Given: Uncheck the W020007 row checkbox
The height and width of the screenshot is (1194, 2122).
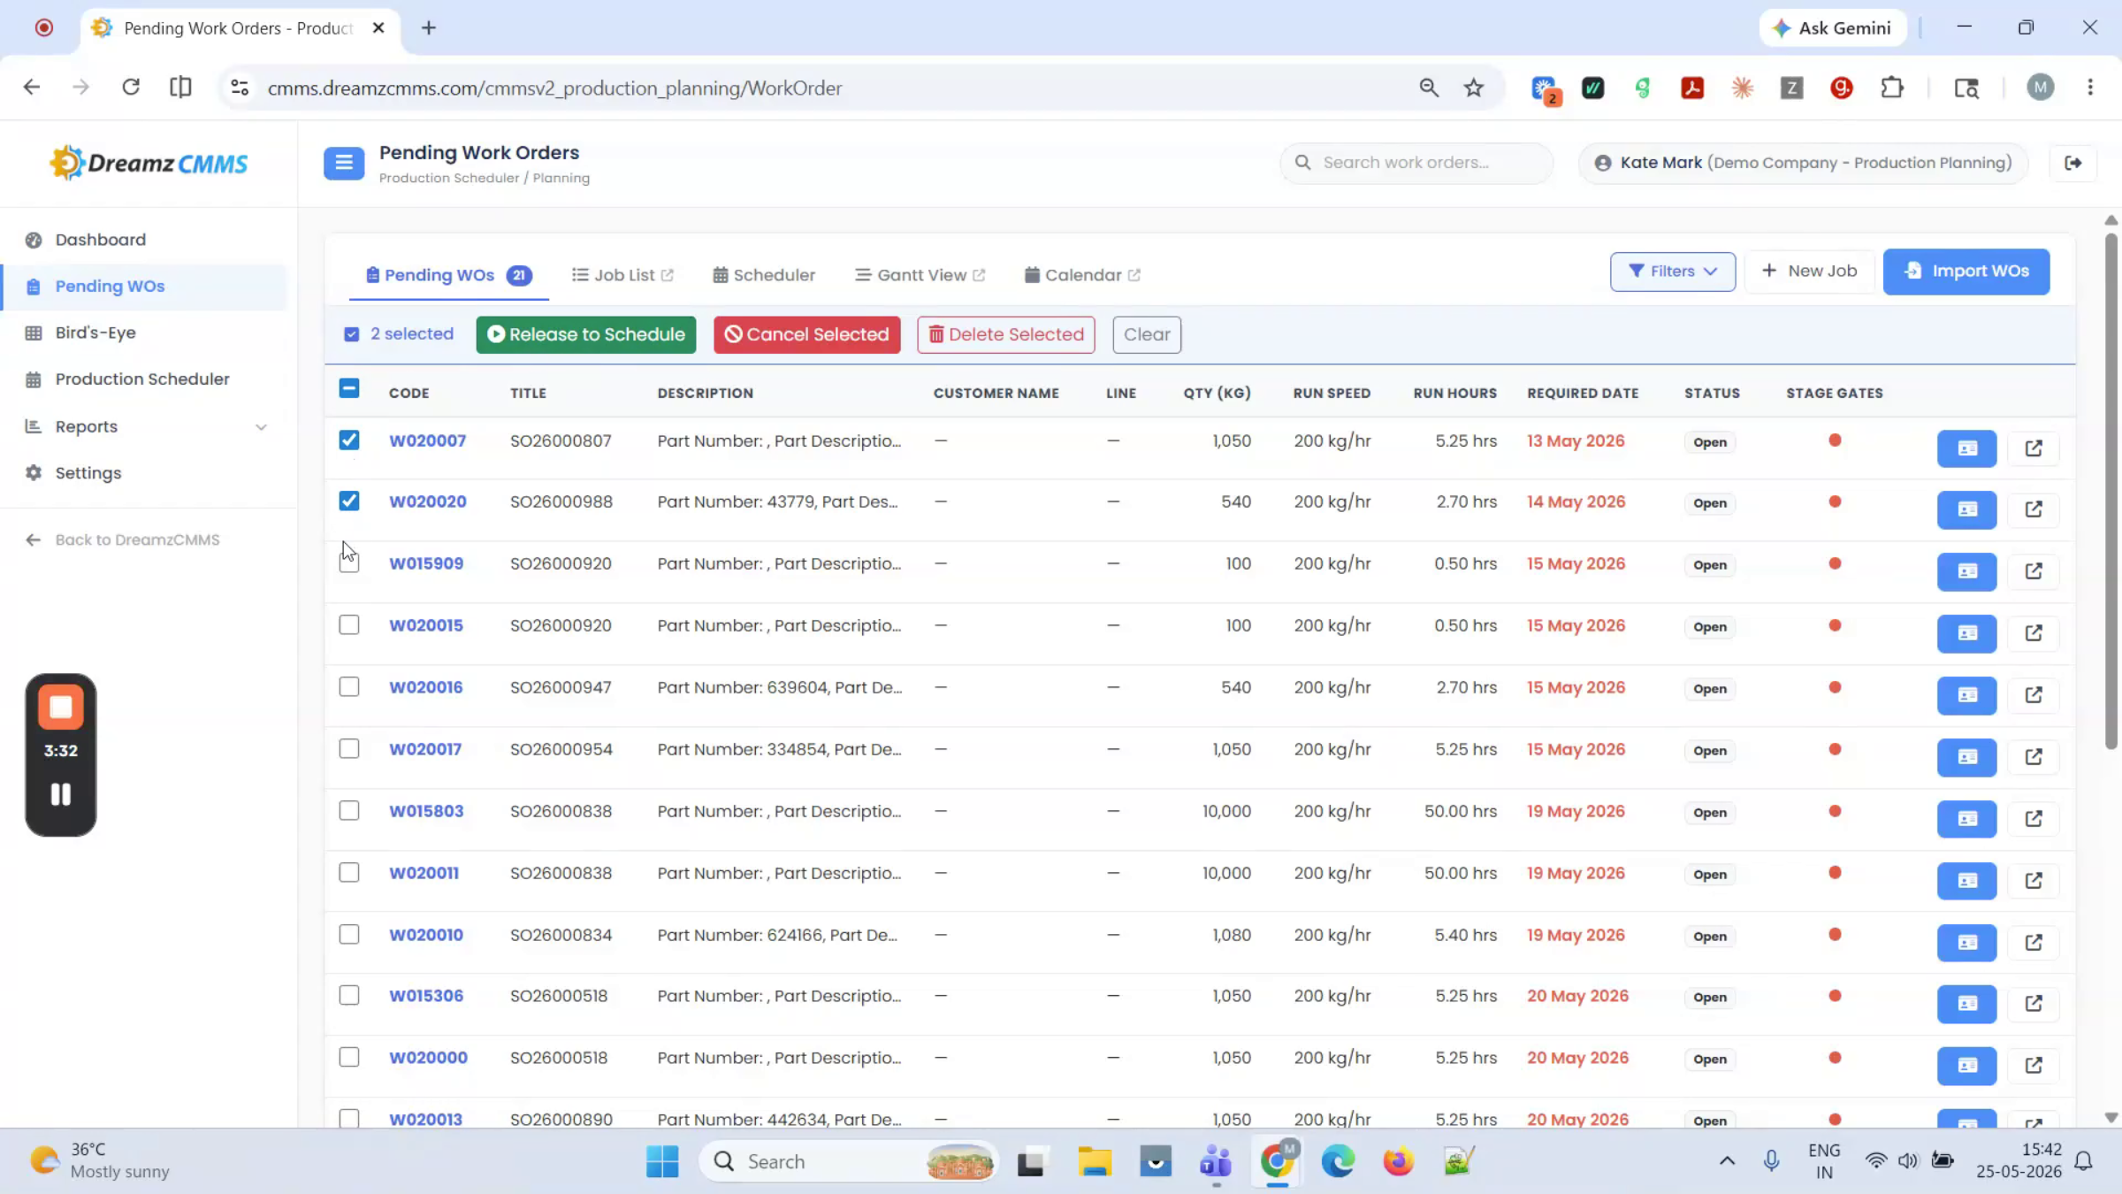Looking at the screenshot, I should coord(349,440).
